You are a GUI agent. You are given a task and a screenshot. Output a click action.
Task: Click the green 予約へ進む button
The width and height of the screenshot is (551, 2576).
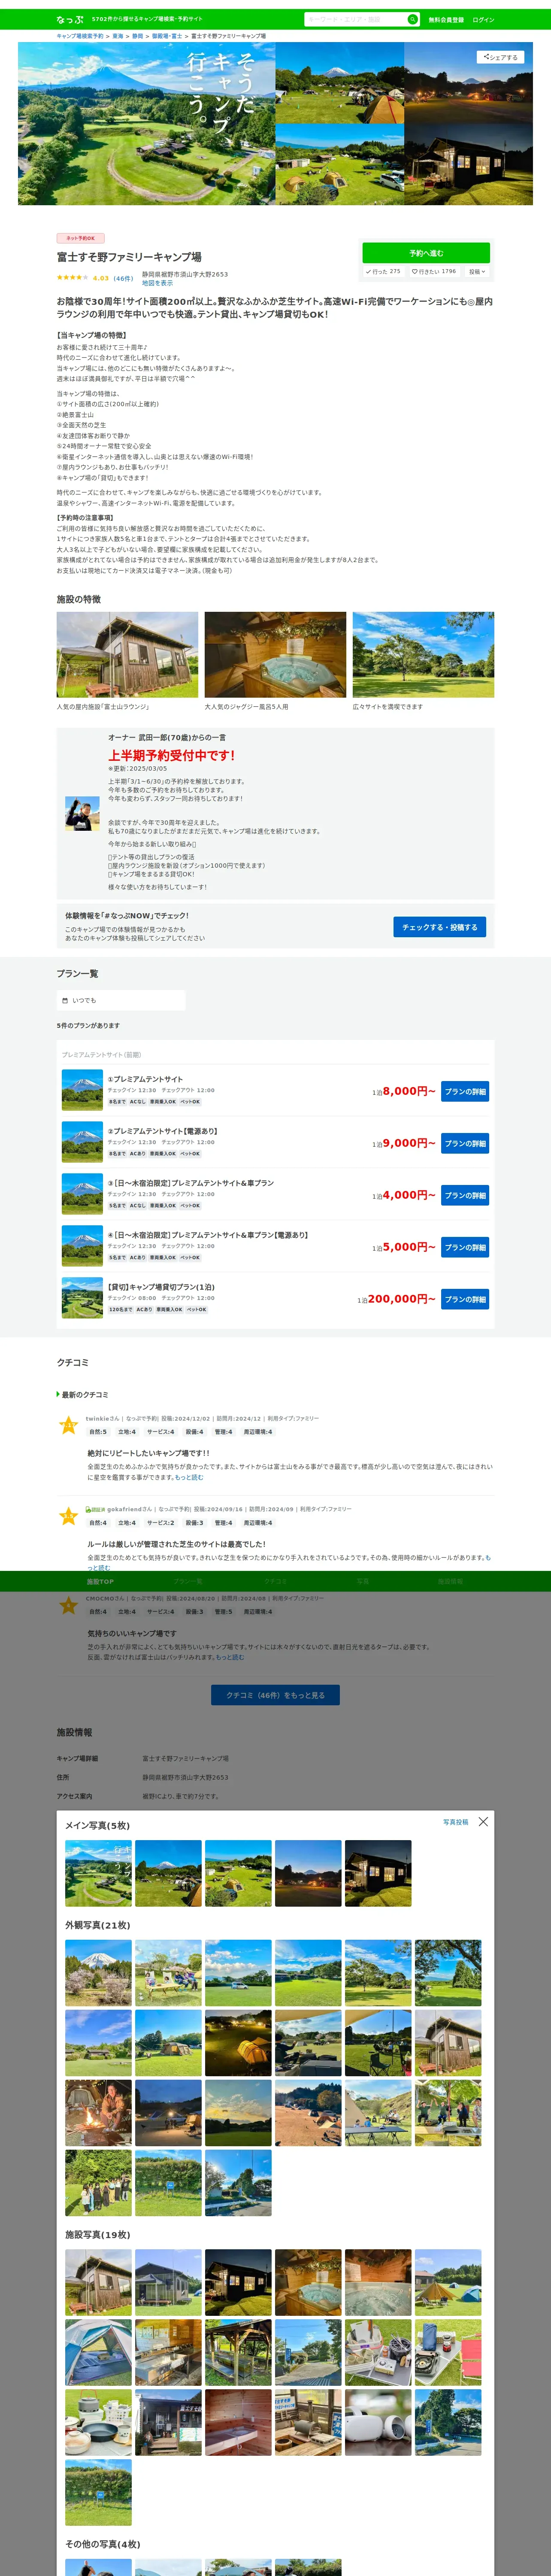coord(426,253)
